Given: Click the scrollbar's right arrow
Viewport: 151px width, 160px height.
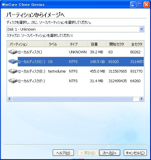Looking at the screenshot, I should (141, 99).
